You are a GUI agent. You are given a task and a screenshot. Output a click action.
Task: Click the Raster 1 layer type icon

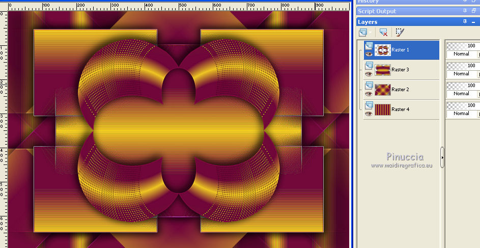(369, 46)
